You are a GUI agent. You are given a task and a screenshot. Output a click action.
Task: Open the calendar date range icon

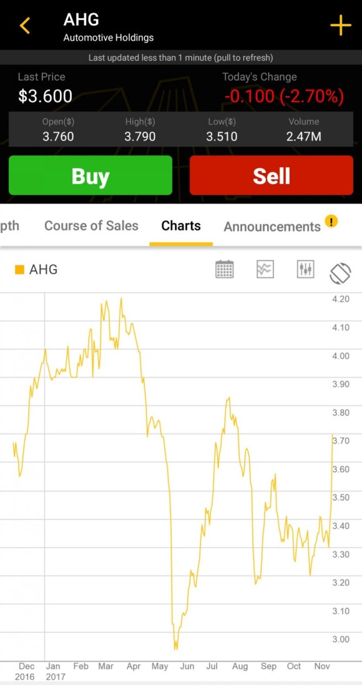(x=225, y=269)
